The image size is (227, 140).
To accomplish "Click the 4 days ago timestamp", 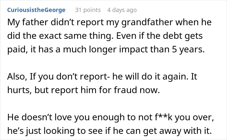I will click(x=122, y=10).
